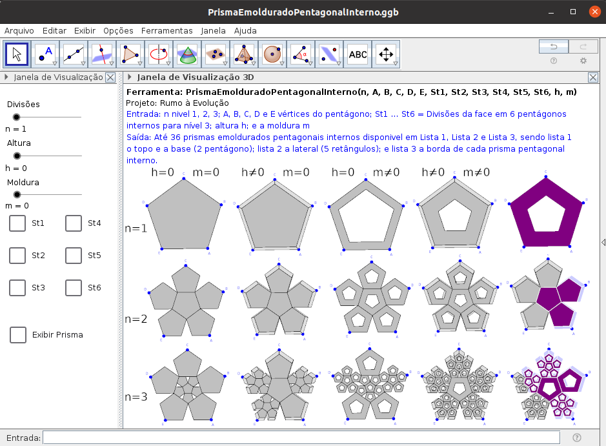Click the Altura slider handle

point(17,156)
